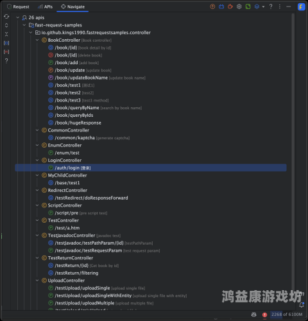
Task: Open dropdown arrow next to blue cube icon
Action: pyautogui.click(x=263, y=7)
